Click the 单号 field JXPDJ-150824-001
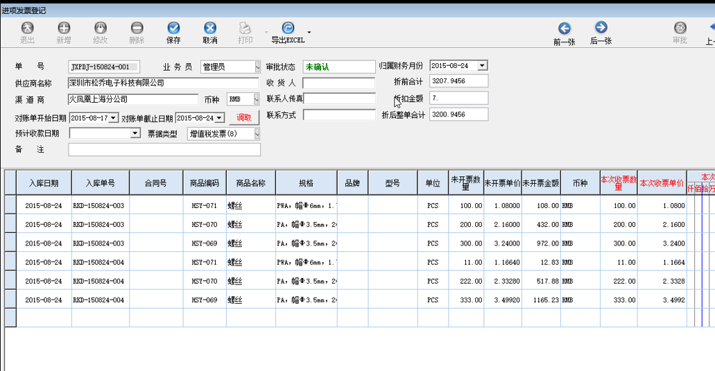 point(104,67)
